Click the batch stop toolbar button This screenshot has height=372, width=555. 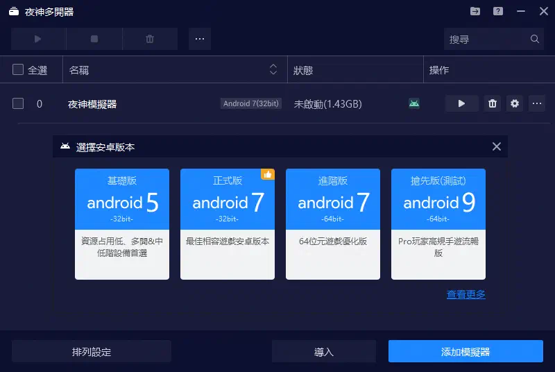(94, 39)
